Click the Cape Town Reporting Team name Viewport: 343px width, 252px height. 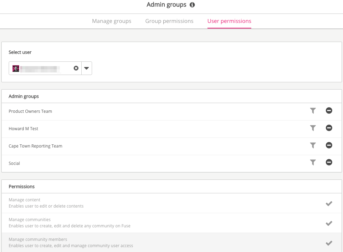click(35, 146)
